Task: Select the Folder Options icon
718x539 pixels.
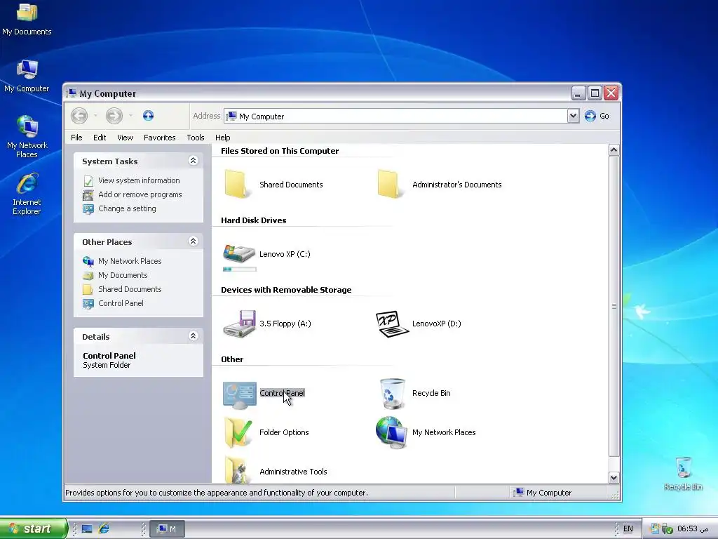Action: pos(238,432)
